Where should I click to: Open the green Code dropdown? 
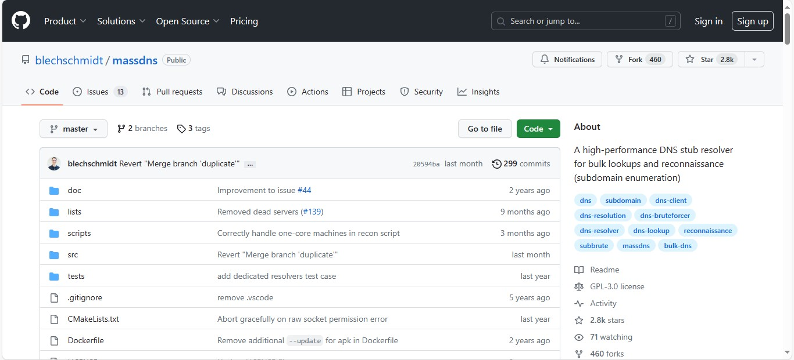538,129
